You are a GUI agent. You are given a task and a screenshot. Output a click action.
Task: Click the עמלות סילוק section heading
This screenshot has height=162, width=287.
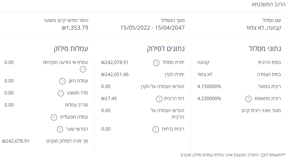[x=71, y=49]
